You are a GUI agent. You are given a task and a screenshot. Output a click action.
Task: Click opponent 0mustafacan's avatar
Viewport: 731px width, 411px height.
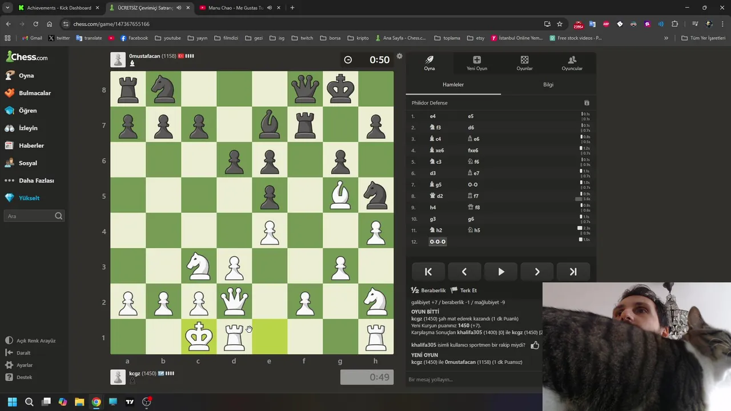pyautogui.click(x=118, y=59)
